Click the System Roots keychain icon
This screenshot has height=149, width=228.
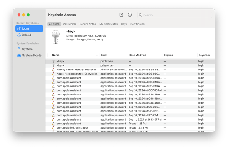tap(19, 55)
